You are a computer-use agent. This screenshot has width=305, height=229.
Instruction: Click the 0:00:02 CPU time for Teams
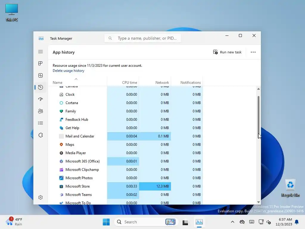(131, 195)
